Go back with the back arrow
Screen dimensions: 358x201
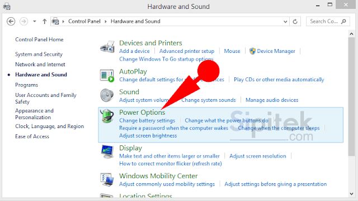tap(11, 22)
